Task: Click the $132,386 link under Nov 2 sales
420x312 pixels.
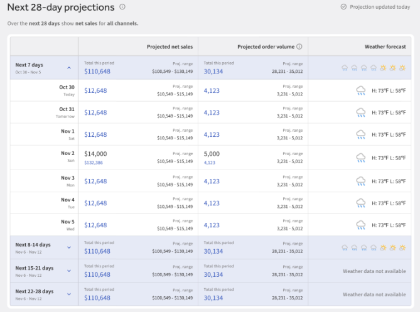Action: [93, 163]
